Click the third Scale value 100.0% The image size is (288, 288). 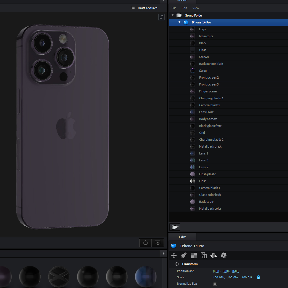[247, 278]
